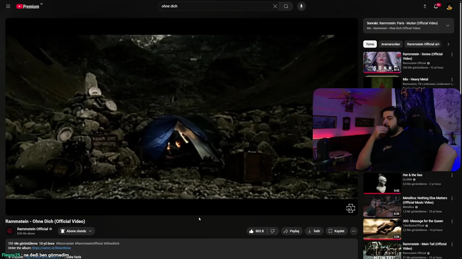This screenshot has height=259, width=462.
Task: Open the hamburger guide menu
Action: [8, 6]
